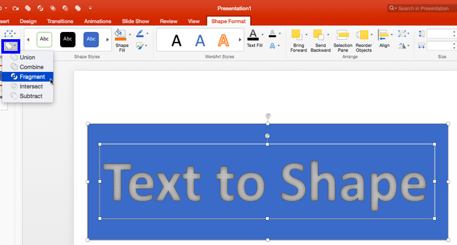Show more WordArt styles with right arrow
This screenshot has width=457, height=245.
(240, 40)
